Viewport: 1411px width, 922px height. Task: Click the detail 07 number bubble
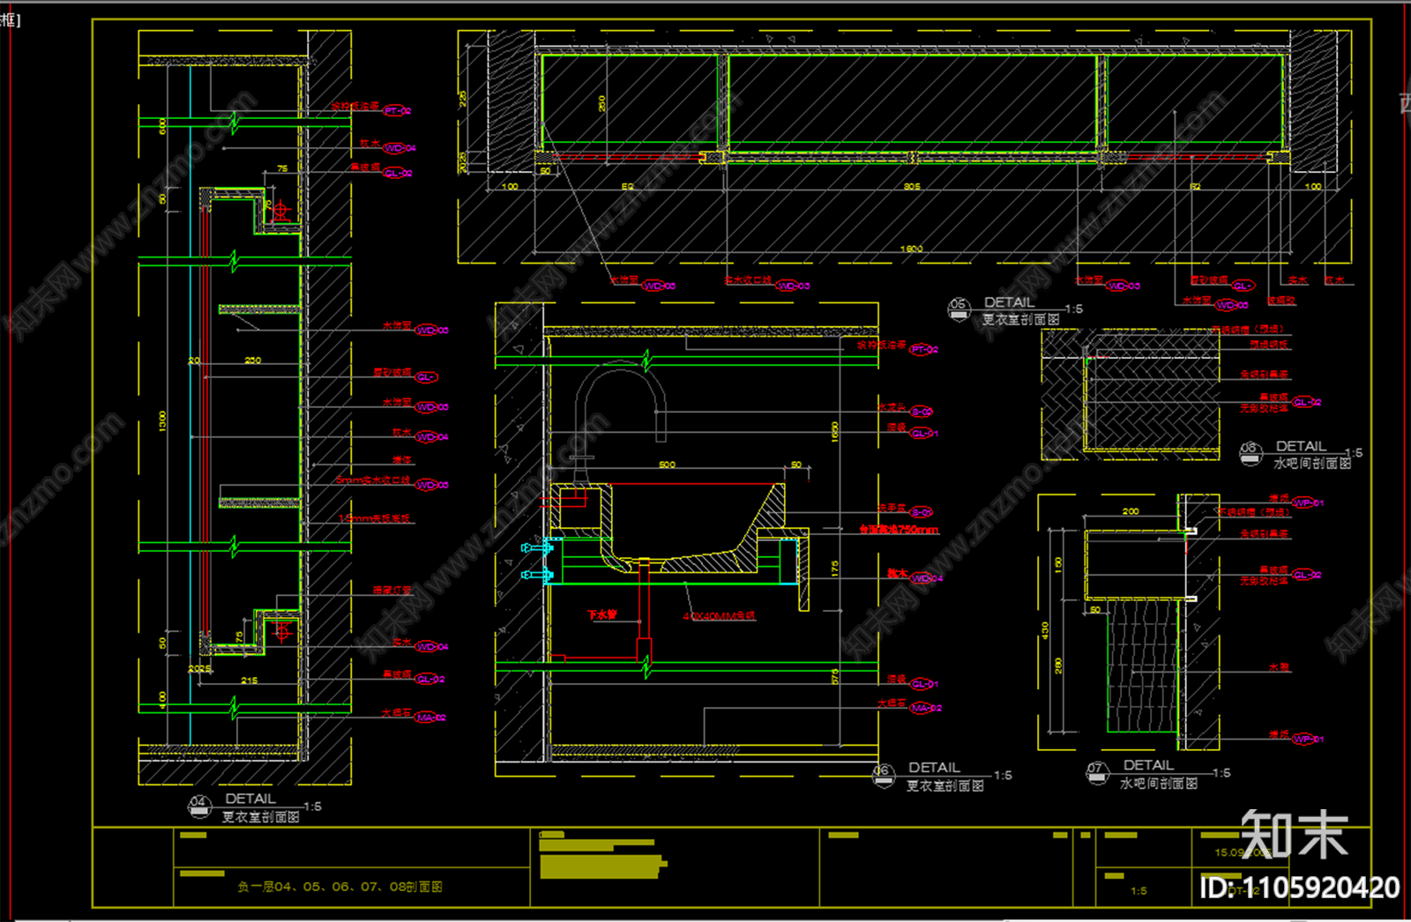pos(1096,773)
